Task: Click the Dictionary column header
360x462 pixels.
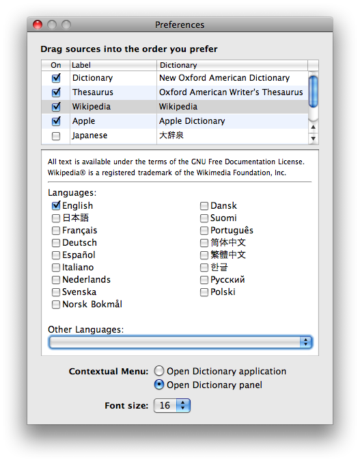Action: [232, 65]
